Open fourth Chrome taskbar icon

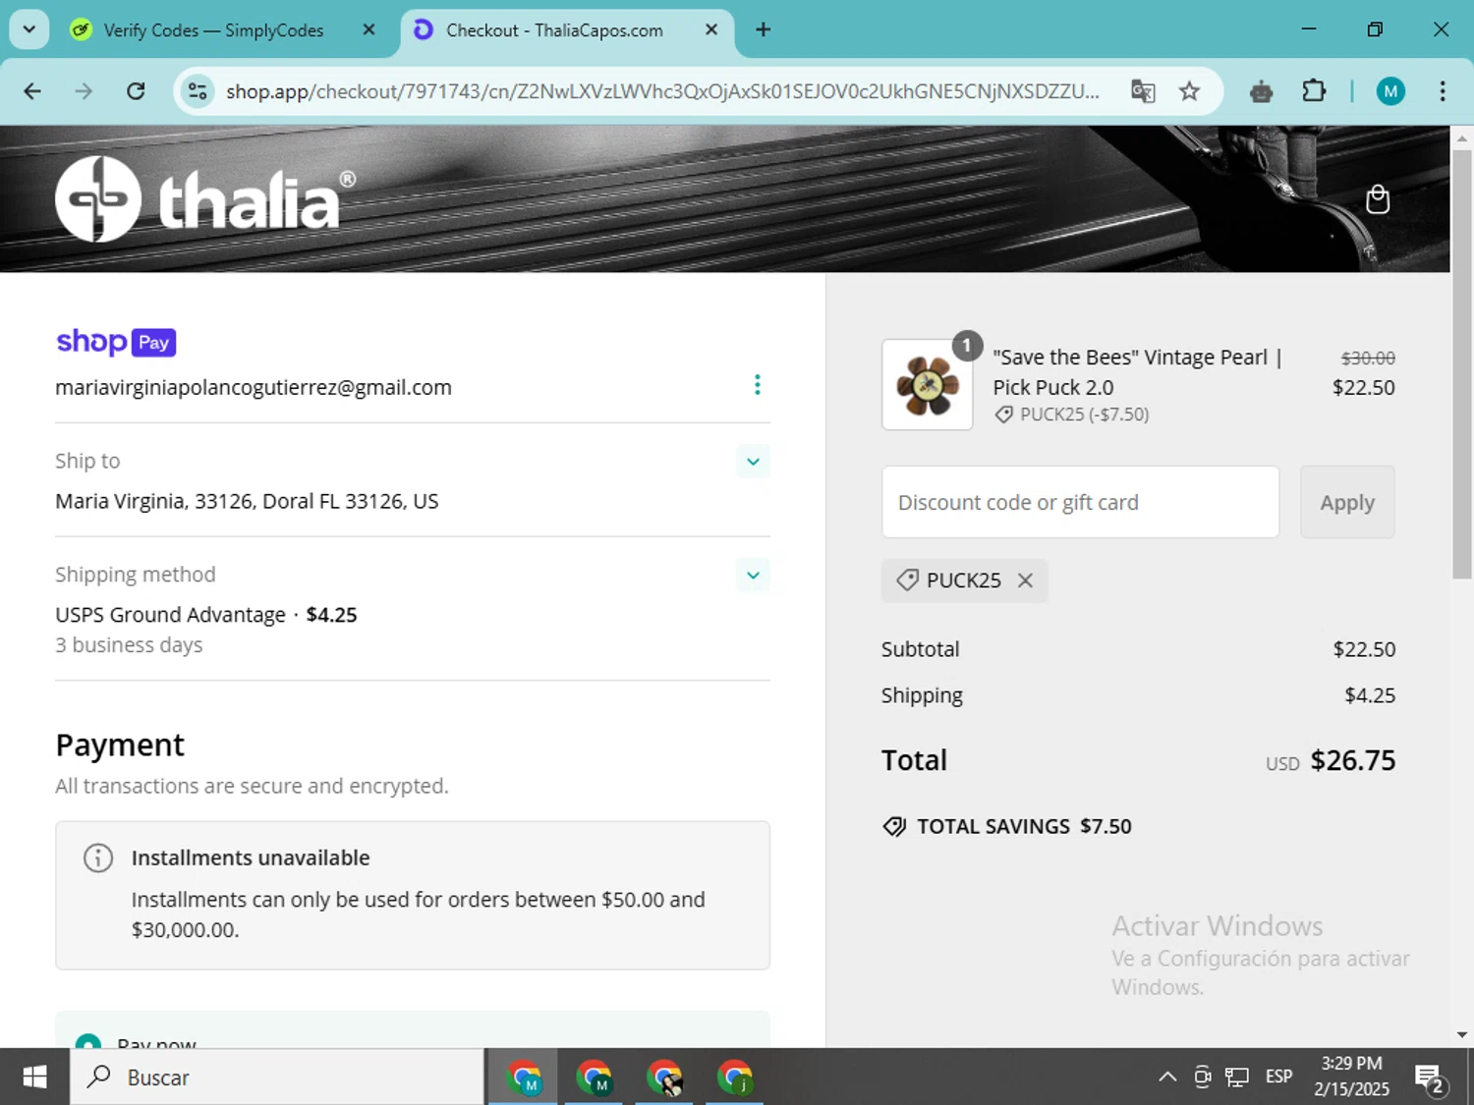pos(734,1077)
